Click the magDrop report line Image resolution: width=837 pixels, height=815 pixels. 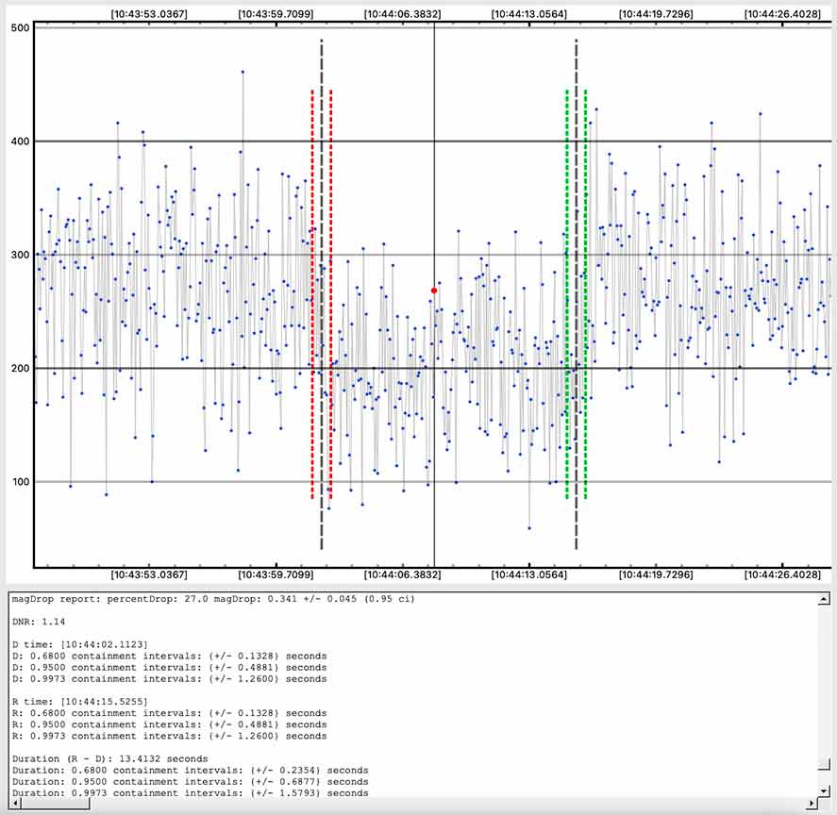click(213, 599)
